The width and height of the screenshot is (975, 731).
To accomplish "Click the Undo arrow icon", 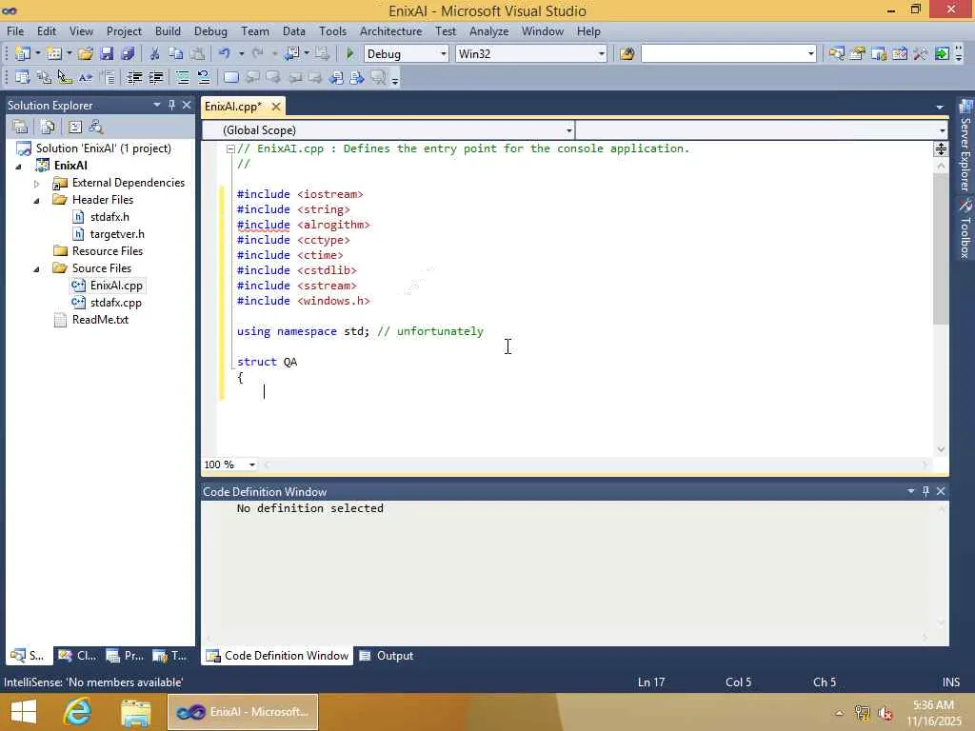I will [x=224, y=54].
